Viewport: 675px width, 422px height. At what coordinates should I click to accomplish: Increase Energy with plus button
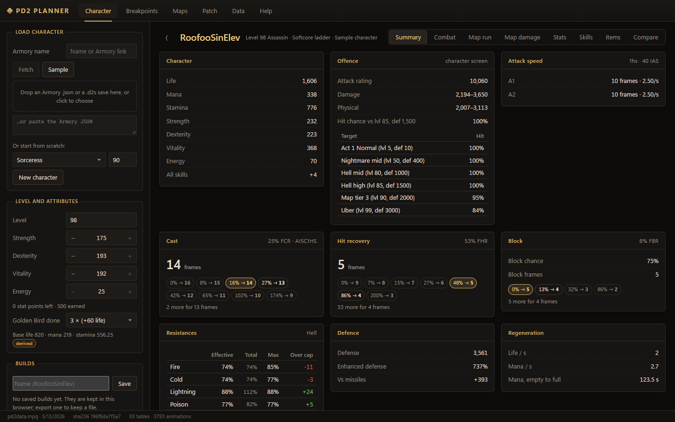pyautogui.click(x=130, y=292)
